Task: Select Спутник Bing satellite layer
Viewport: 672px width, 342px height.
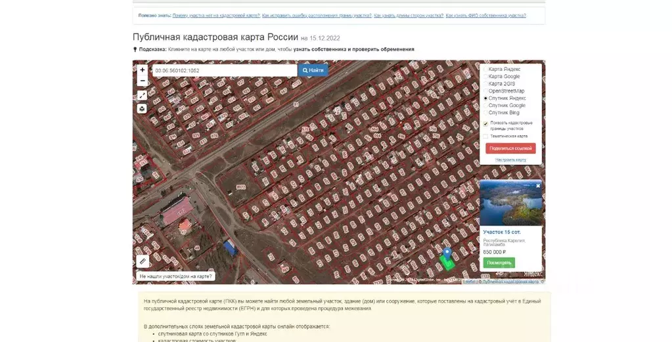Action: pos(501,112)
